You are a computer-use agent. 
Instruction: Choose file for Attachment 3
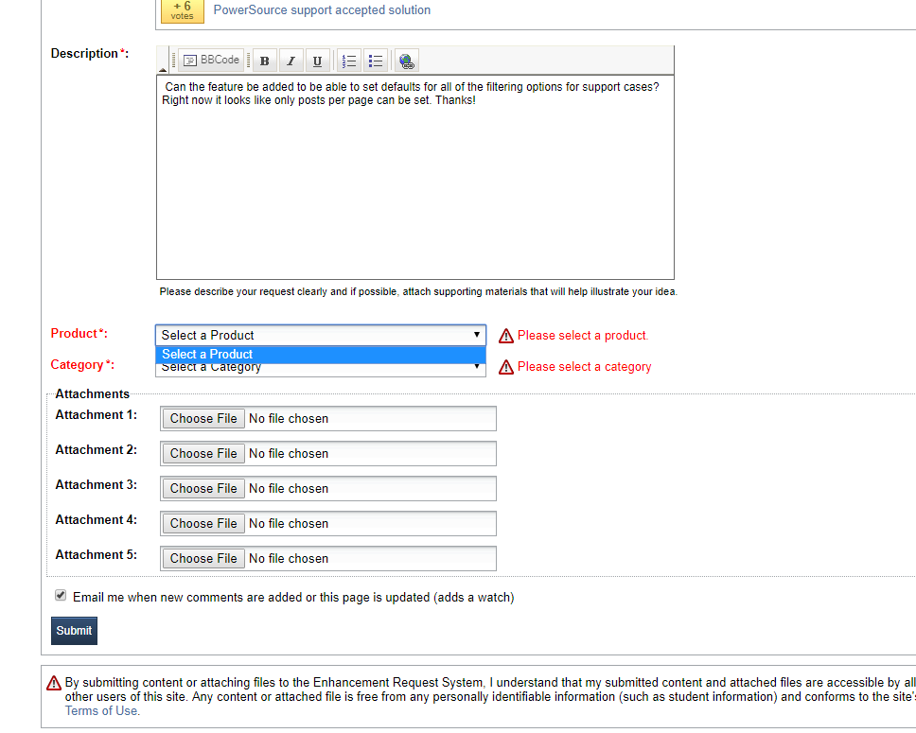pyautogui.click(x=203, y=489)
